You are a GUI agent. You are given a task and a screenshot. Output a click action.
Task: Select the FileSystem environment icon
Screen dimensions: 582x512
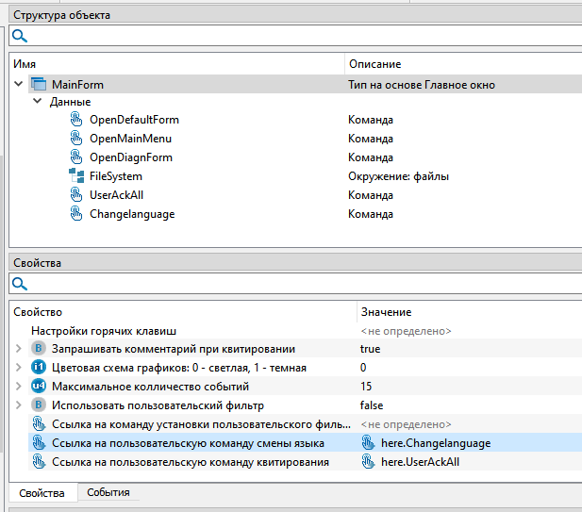(x=76, y=176)
